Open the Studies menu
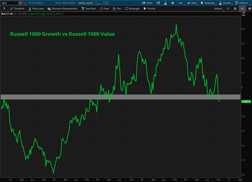The height and width of the screenshot is (182, 252). [x=225, y=3]
